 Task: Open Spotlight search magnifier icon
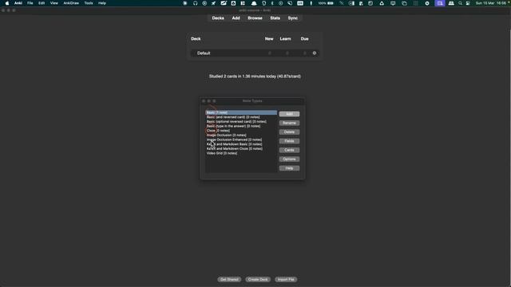(460, 3)
